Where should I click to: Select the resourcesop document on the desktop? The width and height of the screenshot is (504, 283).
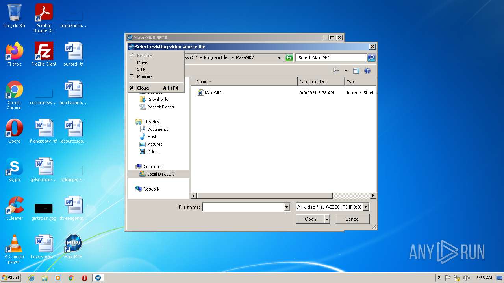tap(73, 131)
